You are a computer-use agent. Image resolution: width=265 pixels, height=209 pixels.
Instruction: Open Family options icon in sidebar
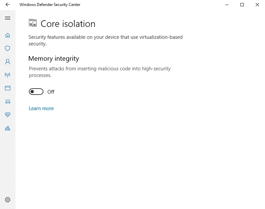click(8, 128)
